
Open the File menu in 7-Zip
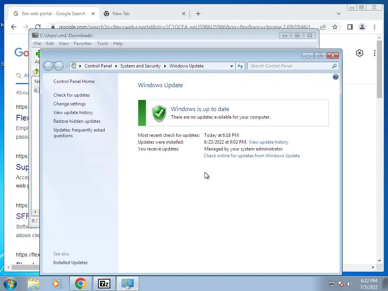pos(38,44)
